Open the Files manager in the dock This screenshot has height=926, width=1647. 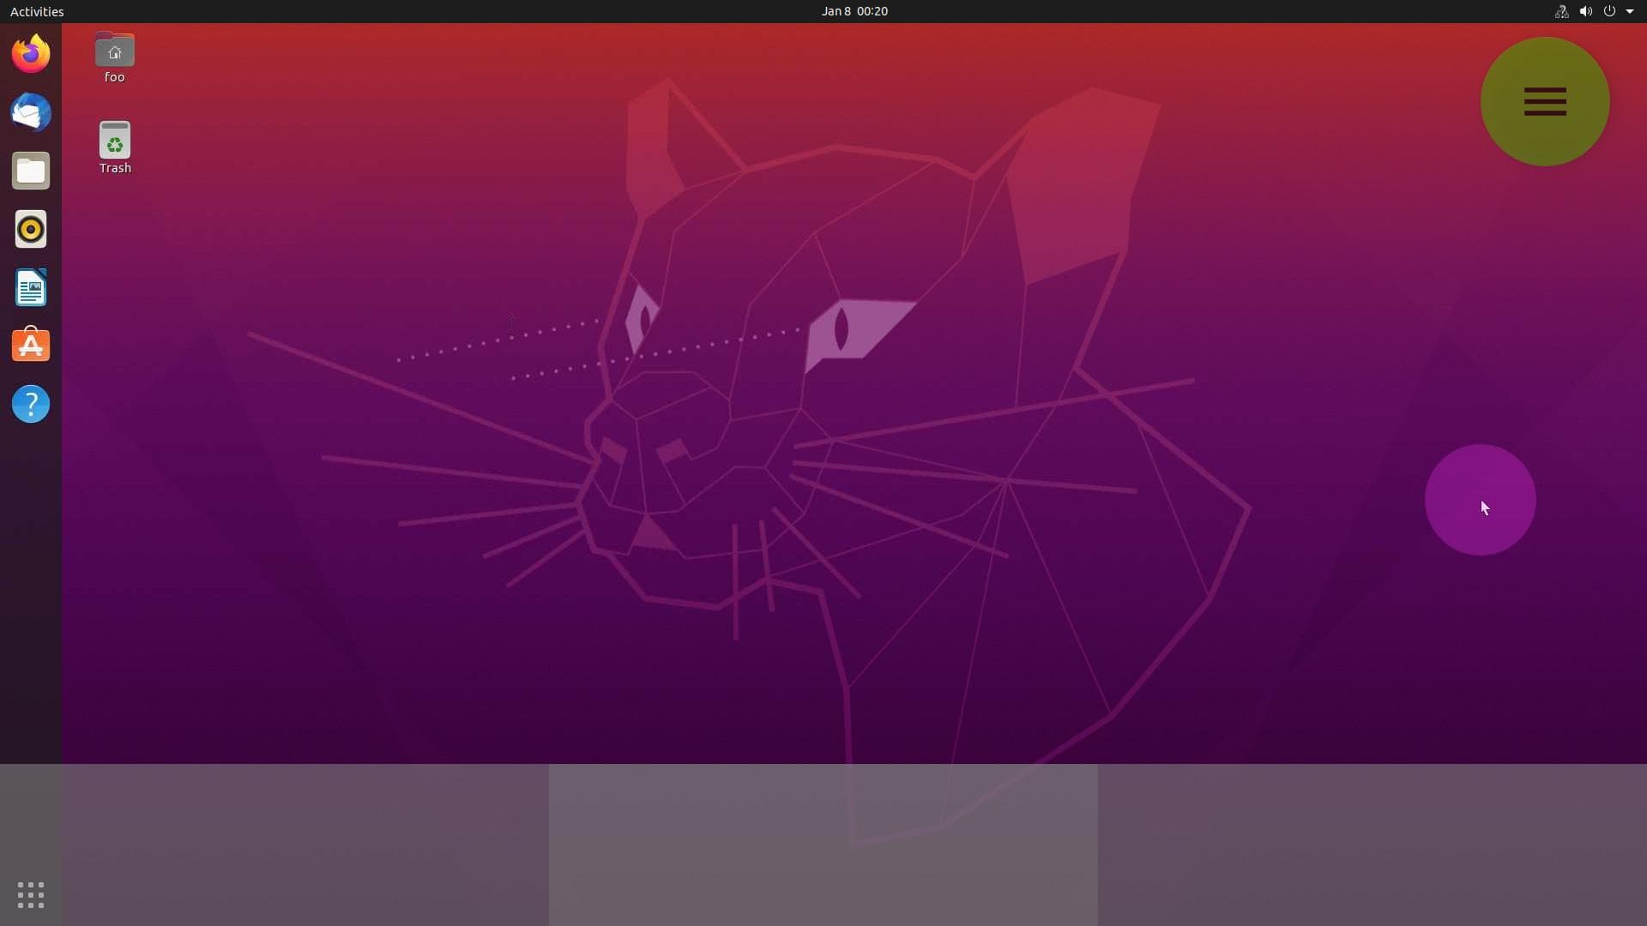tap(31, 171)
